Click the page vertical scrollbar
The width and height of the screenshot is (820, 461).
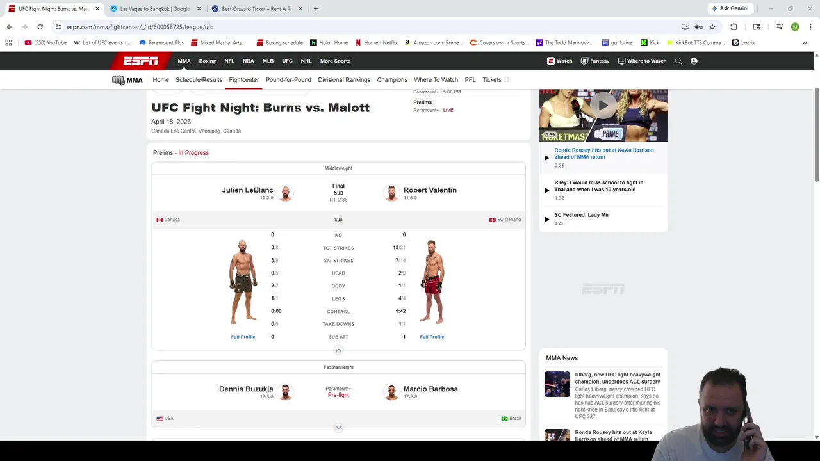point(816,134)
